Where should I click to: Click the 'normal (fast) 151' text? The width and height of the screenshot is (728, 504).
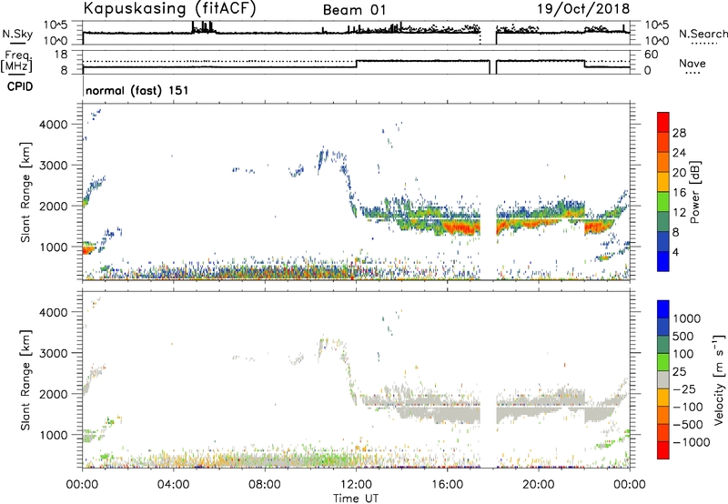coord(137,90)
